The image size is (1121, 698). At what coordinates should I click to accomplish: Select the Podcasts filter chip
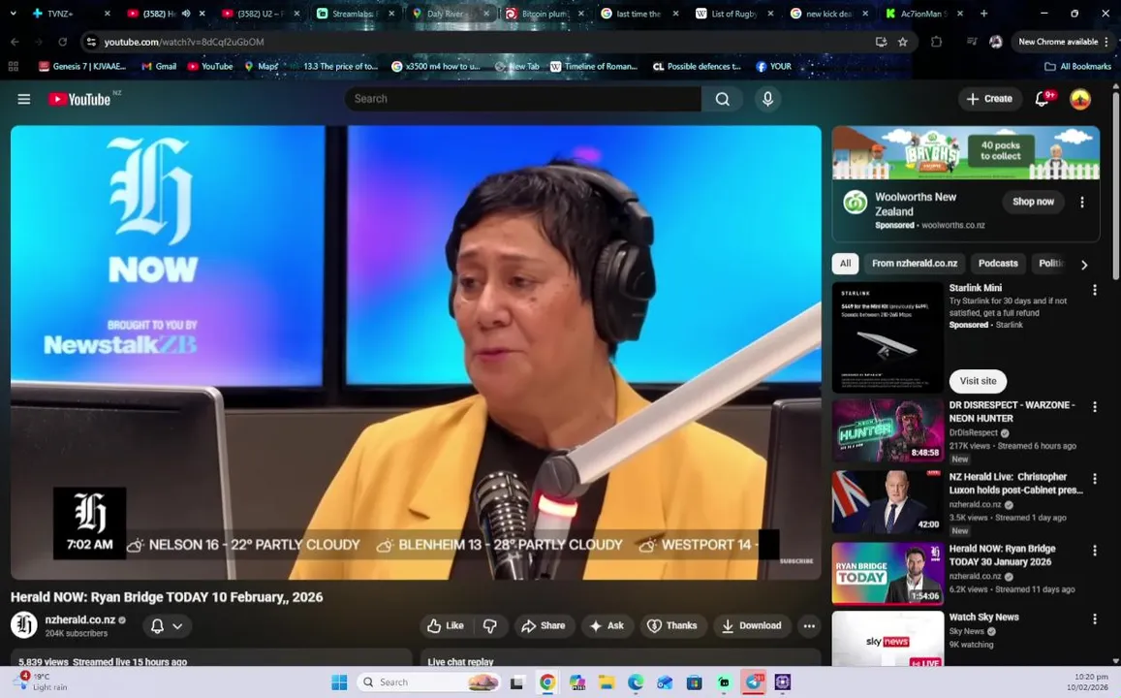point(998,264)
